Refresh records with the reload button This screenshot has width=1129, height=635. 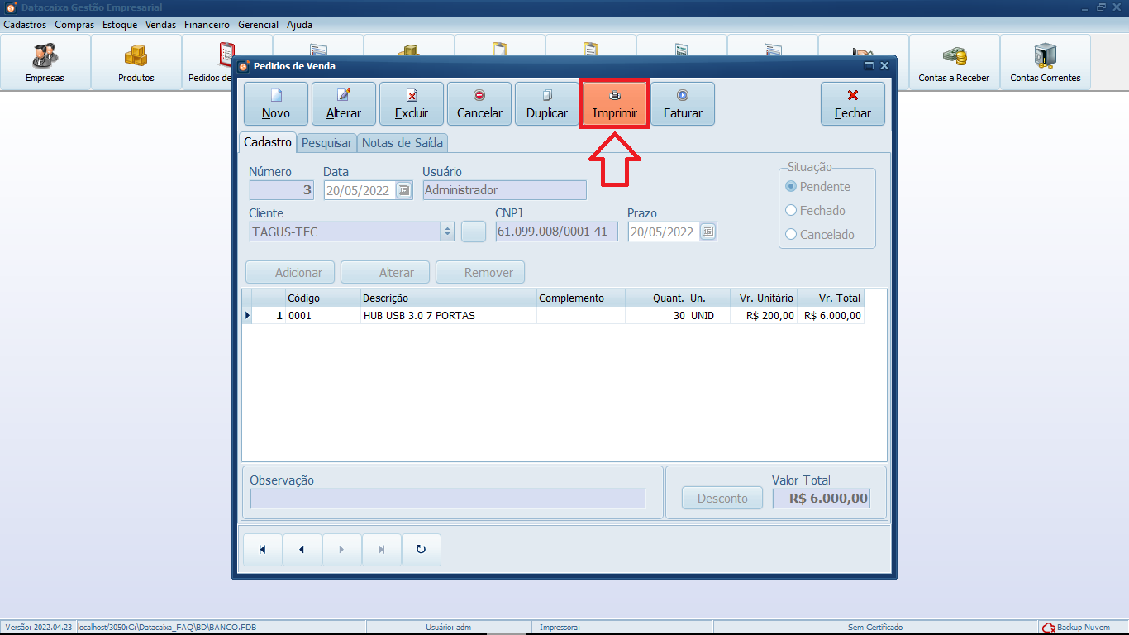[x=421, y=549]
